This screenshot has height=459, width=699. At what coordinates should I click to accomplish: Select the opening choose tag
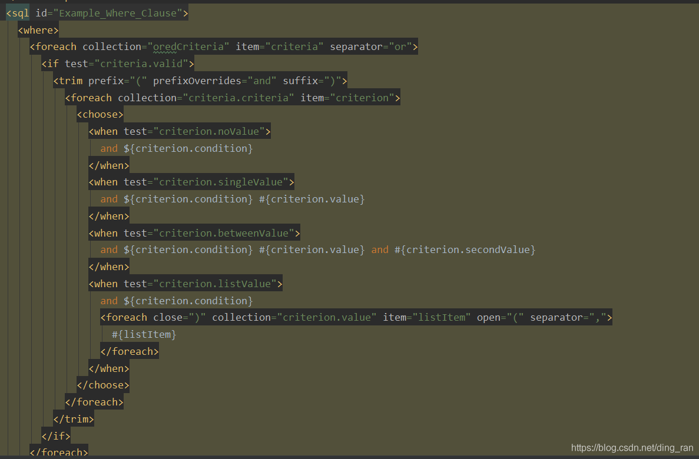click(100, 114)
